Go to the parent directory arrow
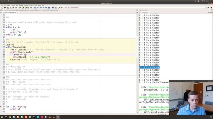Image resolution: width=213 pixels, height=119 pixels. [x=211, y=8]
